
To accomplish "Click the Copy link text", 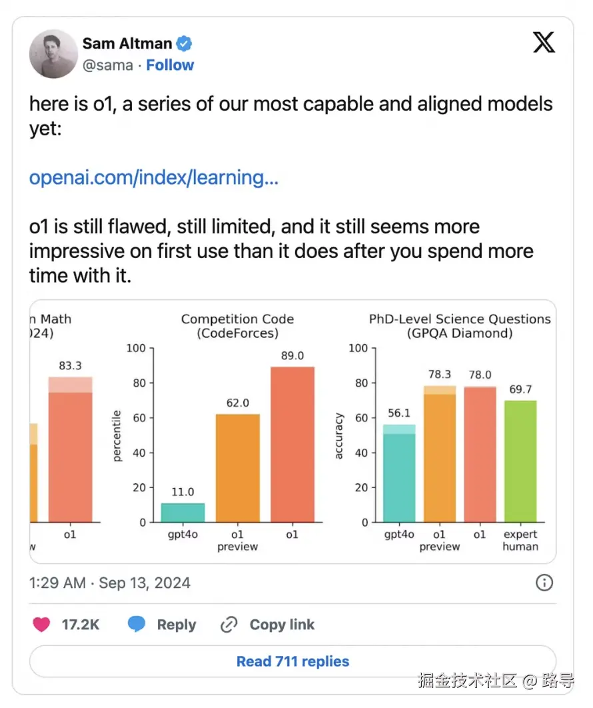I will [x=282, y=625].
